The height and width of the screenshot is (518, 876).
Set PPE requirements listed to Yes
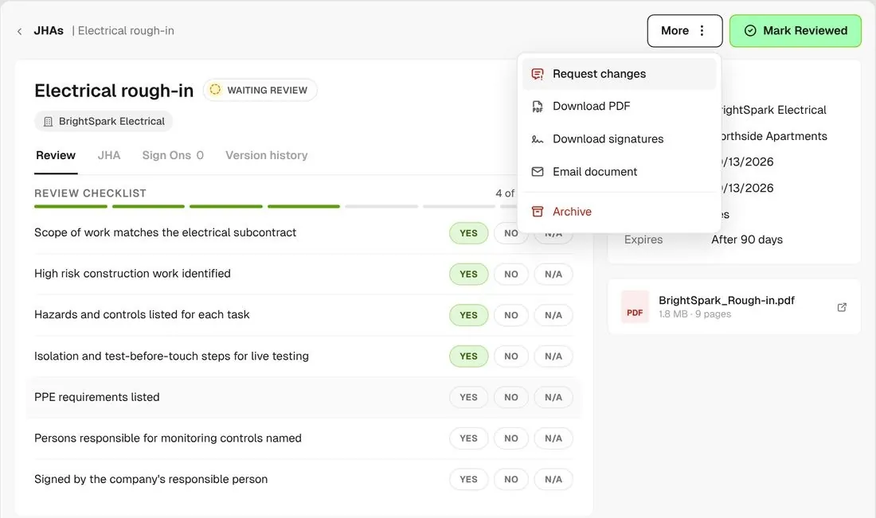point(468,397)
